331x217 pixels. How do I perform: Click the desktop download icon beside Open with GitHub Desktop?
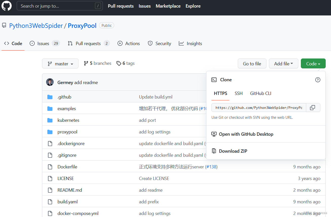point(214,134)
